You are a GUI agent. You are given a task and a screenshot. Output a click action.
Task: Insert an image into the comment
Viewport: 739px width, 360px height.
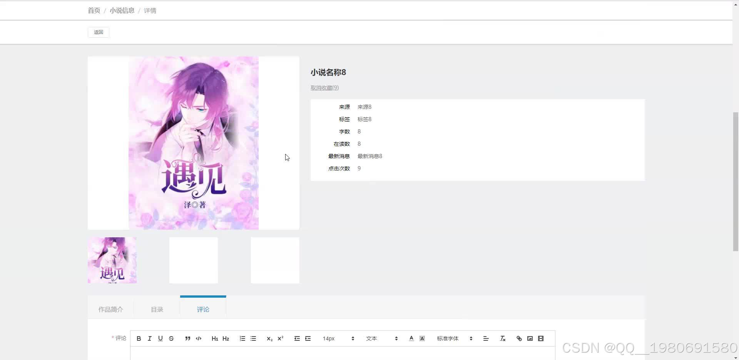click(x=530, y=338)
